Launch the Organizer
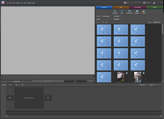 (x=137, y=12)
